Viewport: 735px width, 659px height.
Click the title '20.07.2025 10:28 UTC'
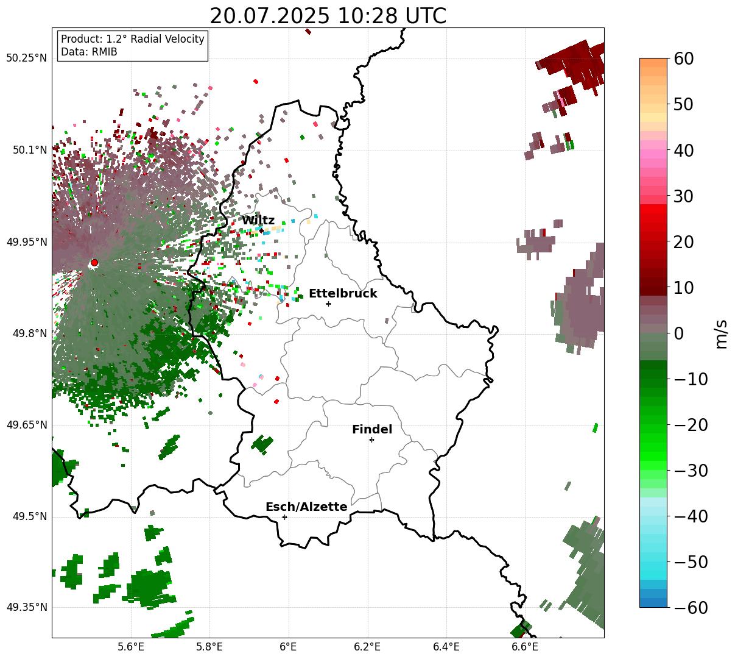click(328, 16)
